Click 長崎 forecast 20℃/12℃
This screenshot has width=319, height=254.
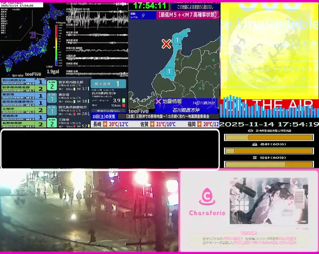point(119,124)
